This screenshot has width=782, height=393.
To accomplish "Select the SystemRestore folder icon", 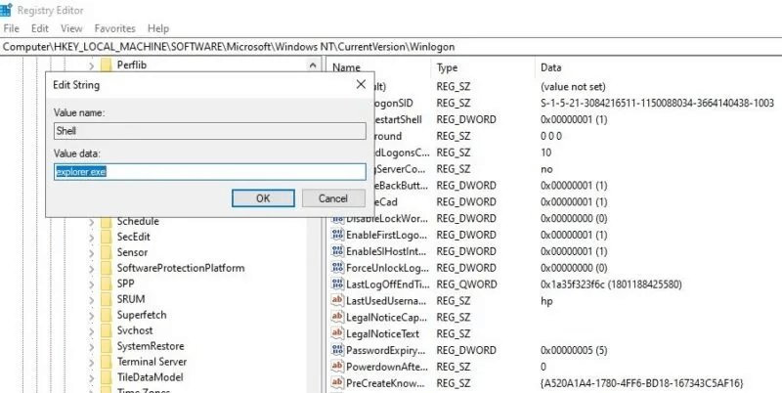I will coord(107,346).
